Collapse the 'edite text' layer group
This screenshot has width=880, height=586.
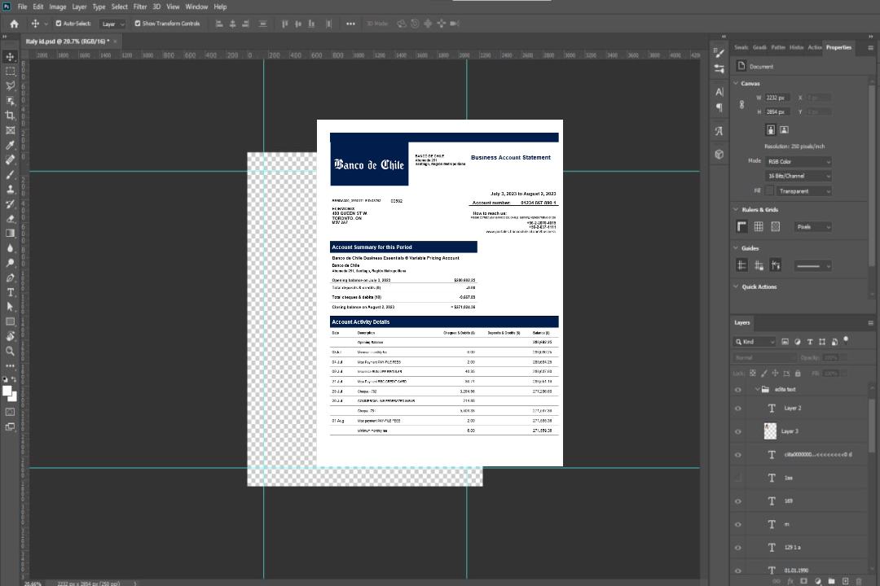point(756,389)
